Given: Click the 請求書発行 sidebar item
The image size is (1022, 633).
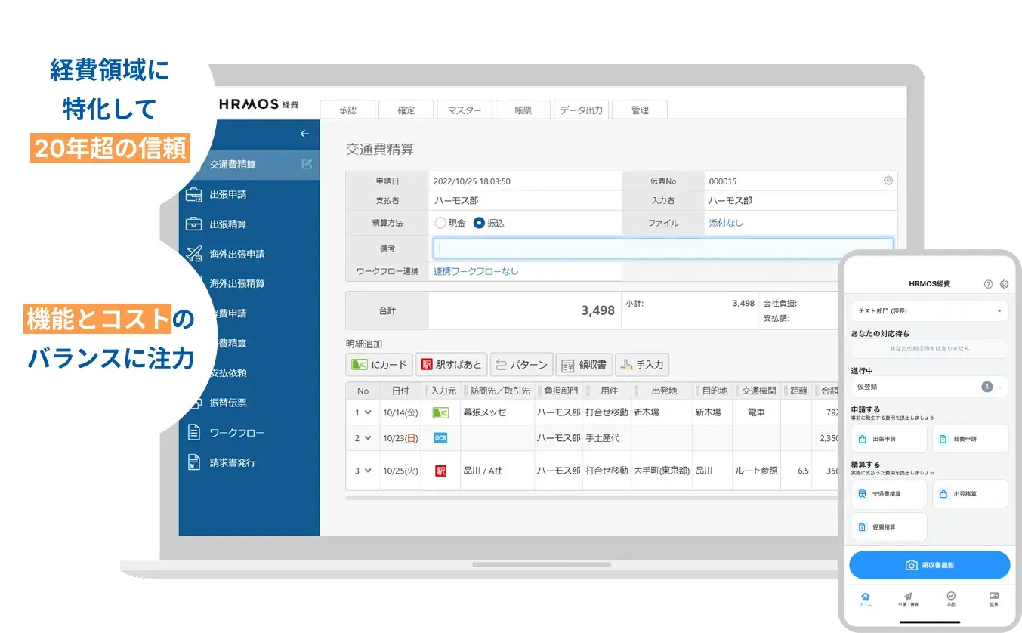Looking at the screenshot, I should coord(232,462).
